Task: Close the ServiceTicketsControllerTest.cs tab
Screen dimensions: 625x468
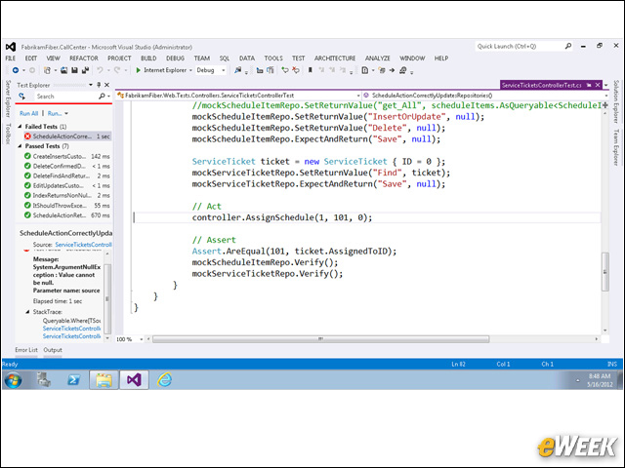Action: 598,85
